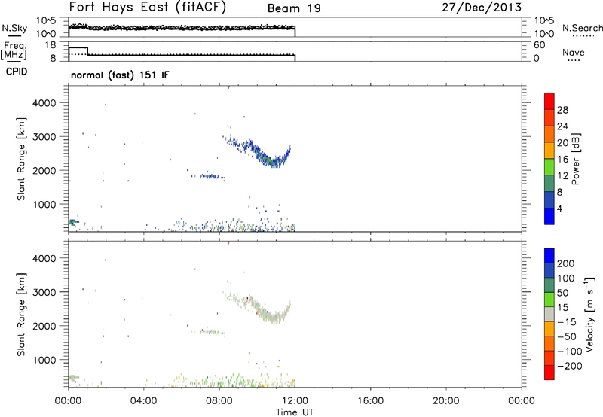Screen dimensions: 603x417
Task: Select the 'Nave' legend label
Action: click(574, 53)
